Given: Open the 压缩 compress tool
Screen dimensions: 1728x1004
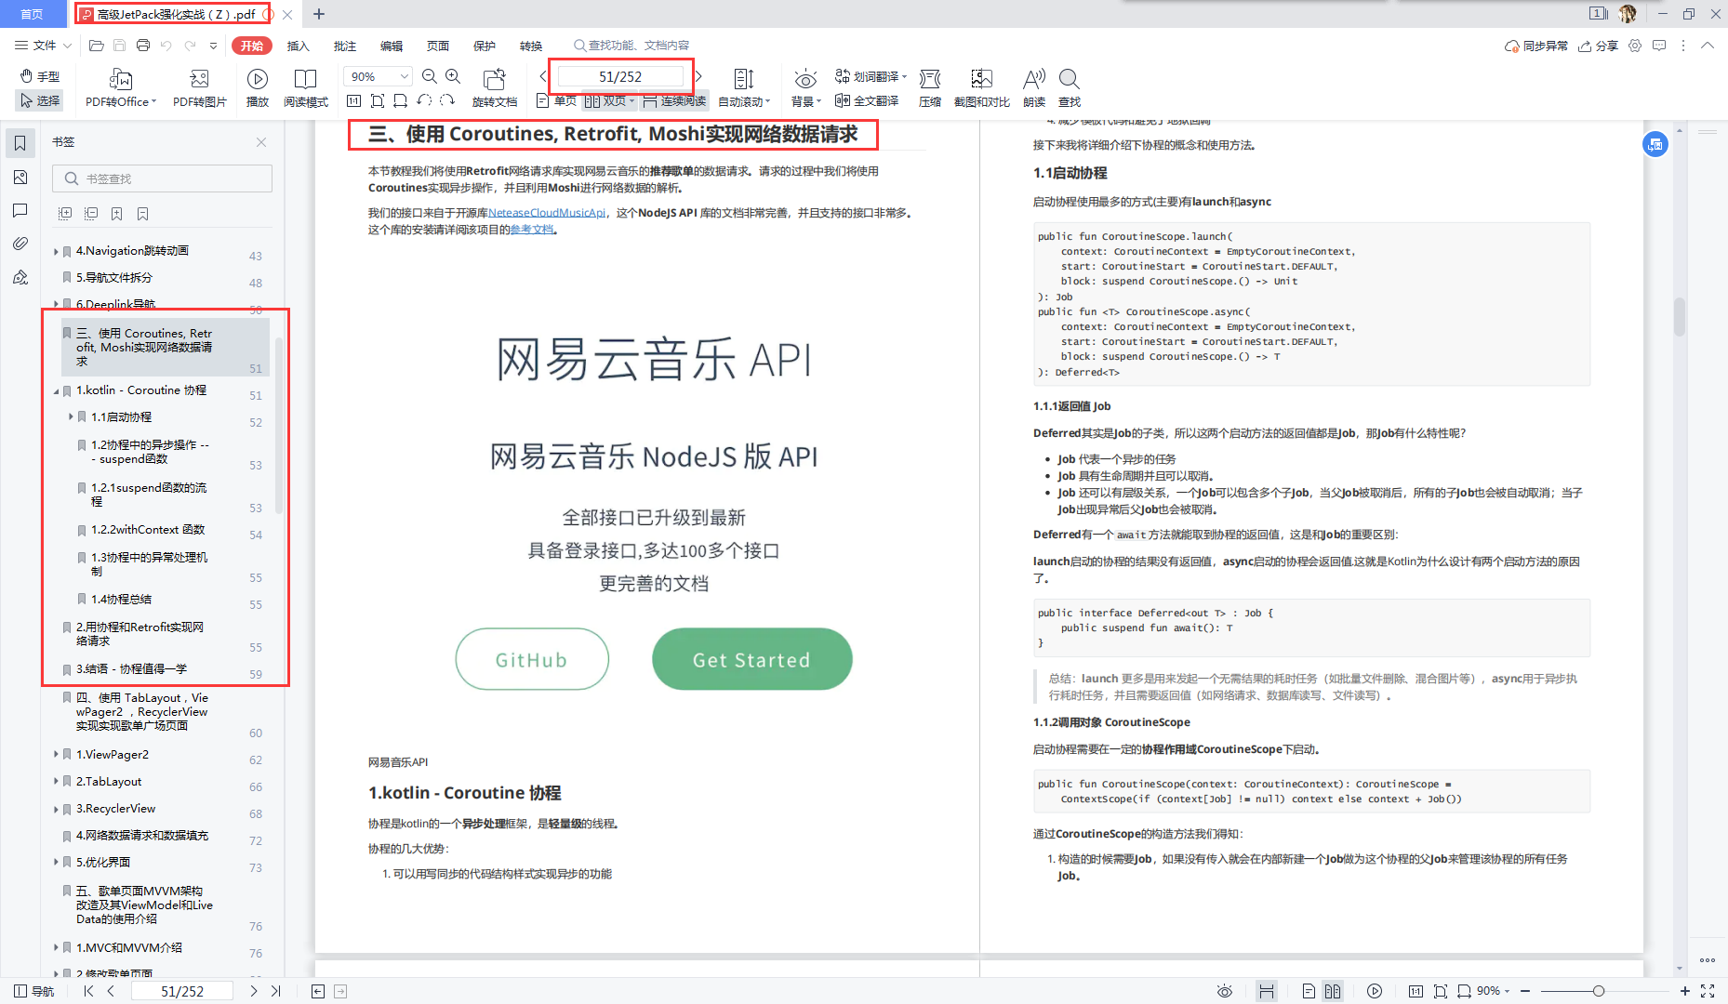Looking at the screenshot, I should point(930,88).
